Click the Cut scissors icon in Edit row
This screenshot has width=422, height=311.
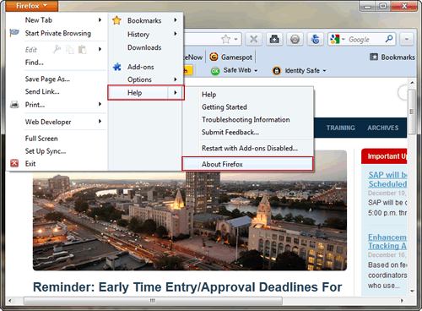pos(57,49)
